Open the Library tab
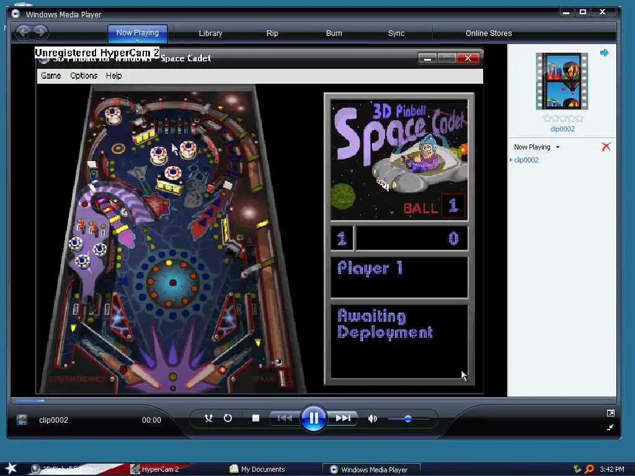This screenshot has height=476, width=635. coord(211,33)
